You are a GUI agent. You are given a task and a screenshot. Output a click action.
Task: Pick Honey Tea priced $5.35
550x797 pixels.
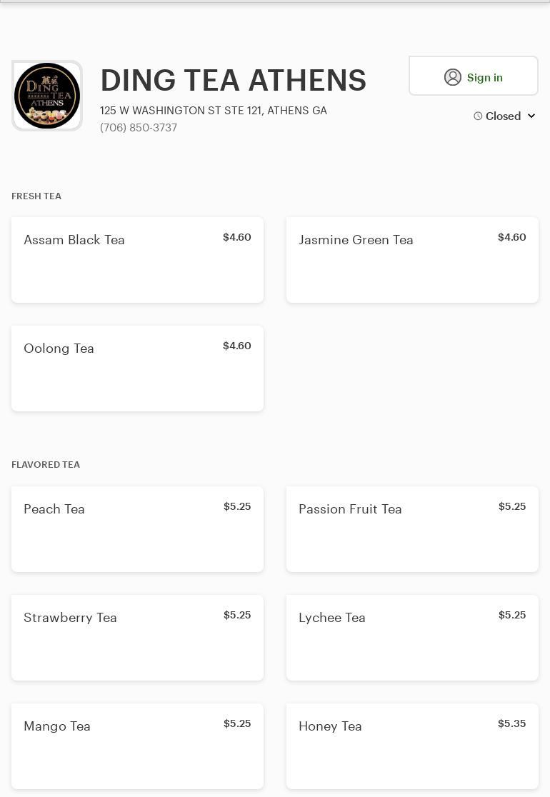click(412, 746)
